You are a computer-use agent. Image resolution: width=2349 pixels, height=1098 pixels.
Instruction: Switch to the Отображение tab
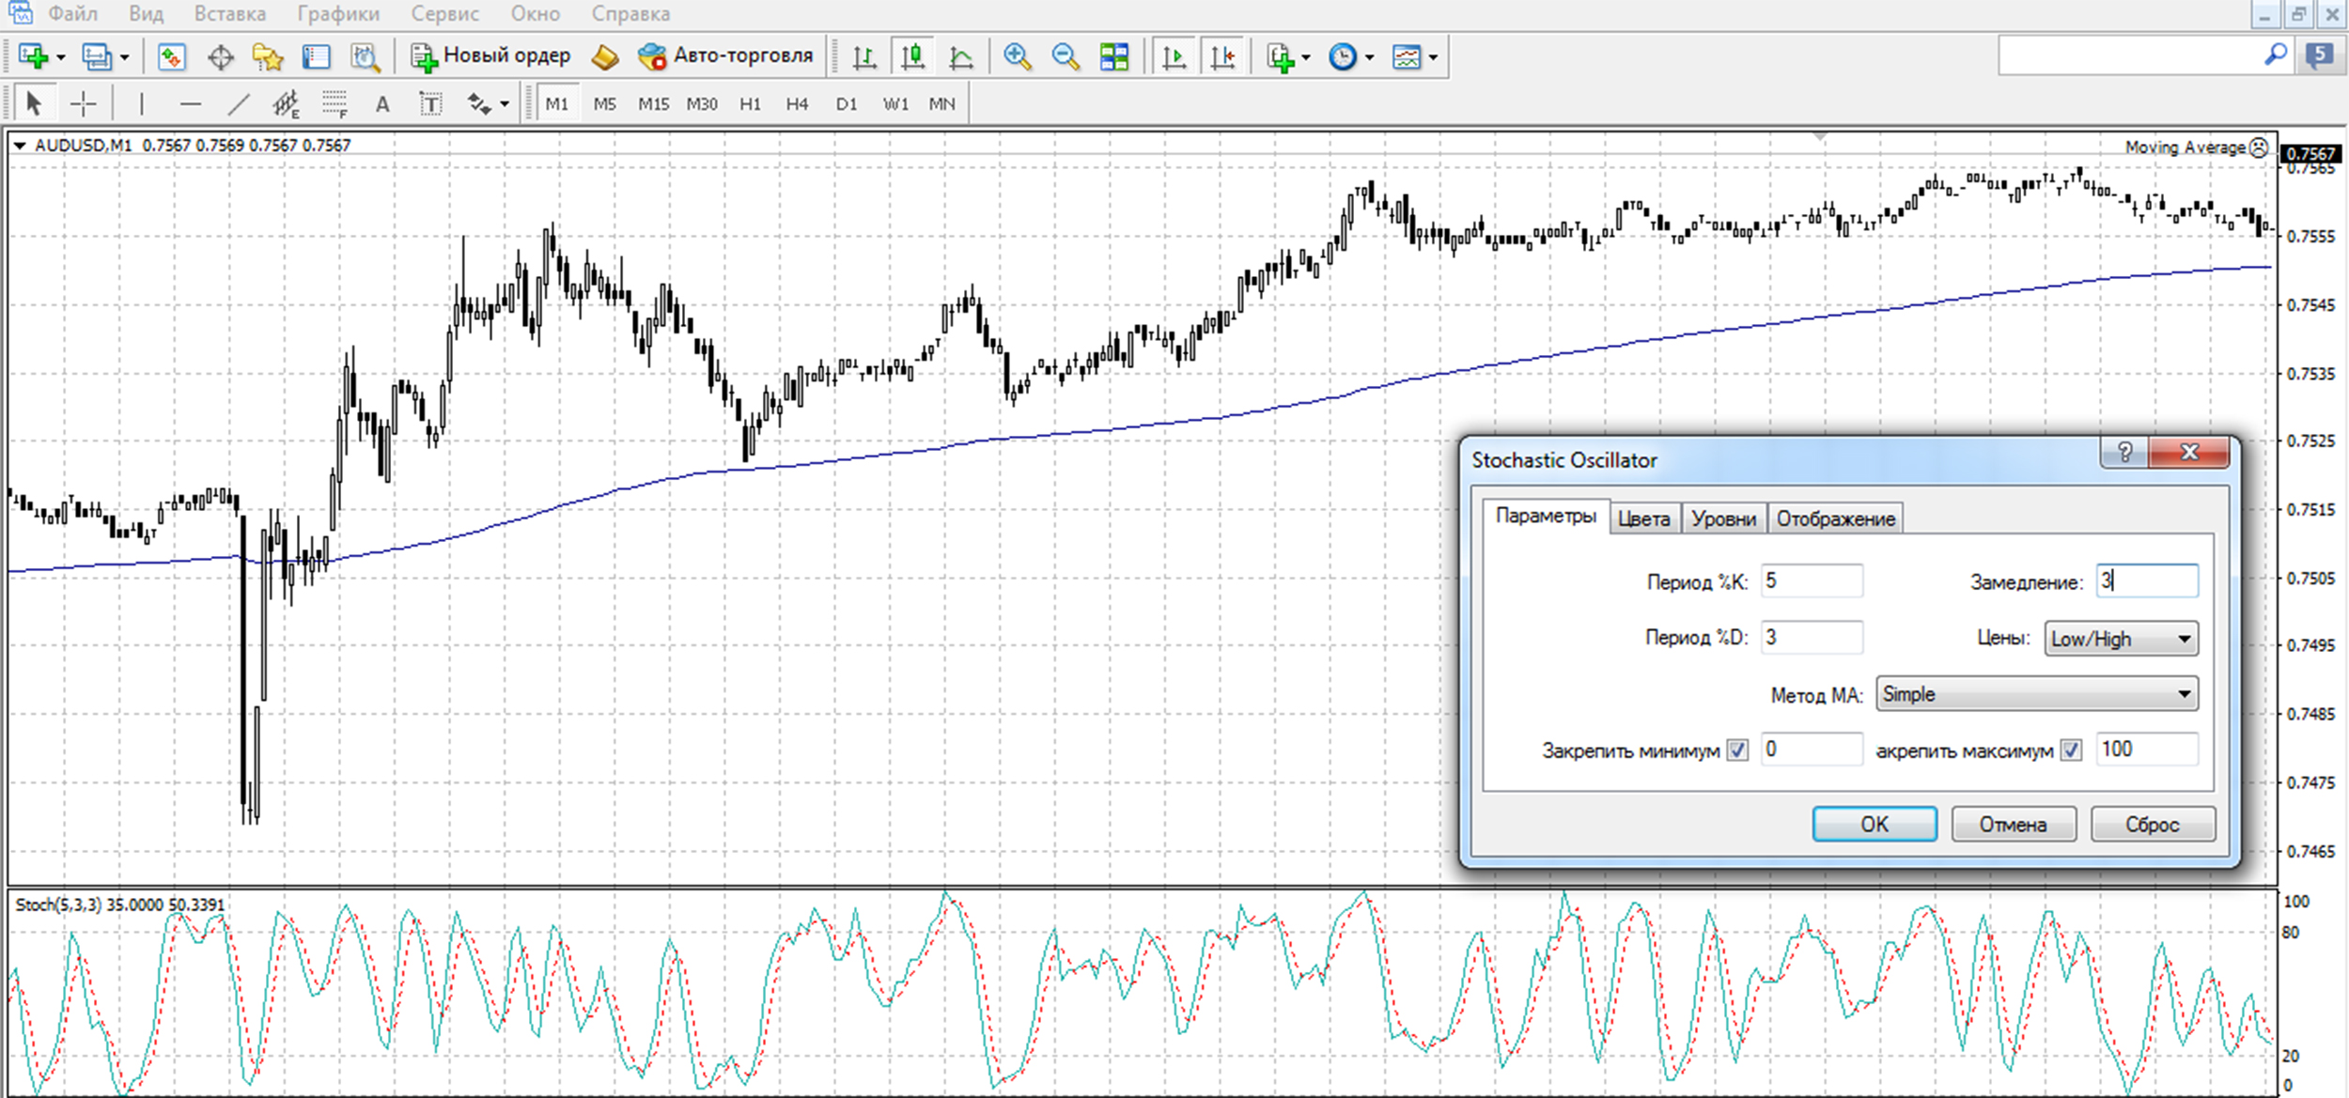[1836, 518]
